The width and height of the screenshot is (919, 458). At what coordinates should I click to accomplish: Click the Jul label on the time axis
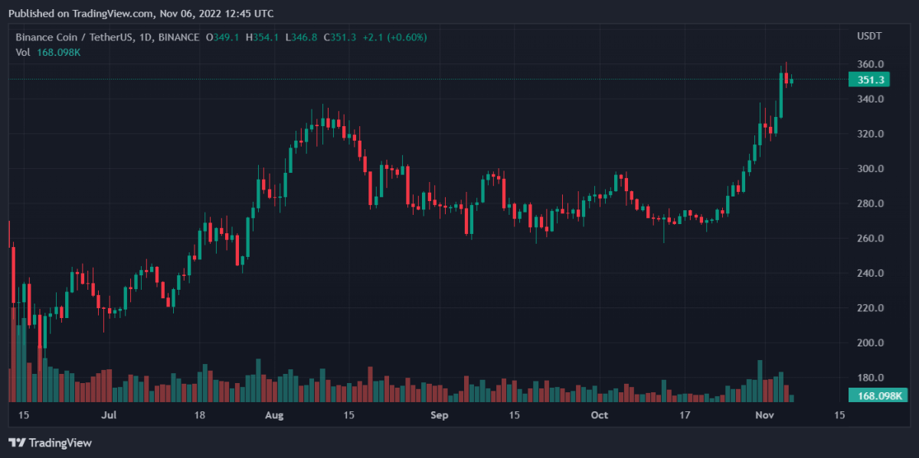coord(109,415)
